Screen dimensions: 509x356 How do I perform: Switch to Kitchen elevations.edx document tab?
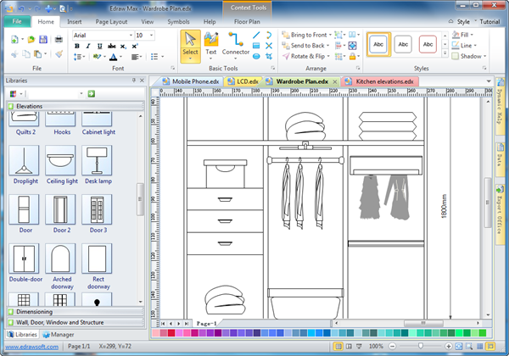[383, 81]
